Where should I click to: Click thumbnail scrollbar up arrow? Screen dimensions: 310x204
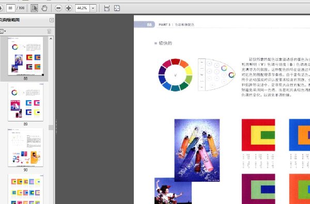51,39
